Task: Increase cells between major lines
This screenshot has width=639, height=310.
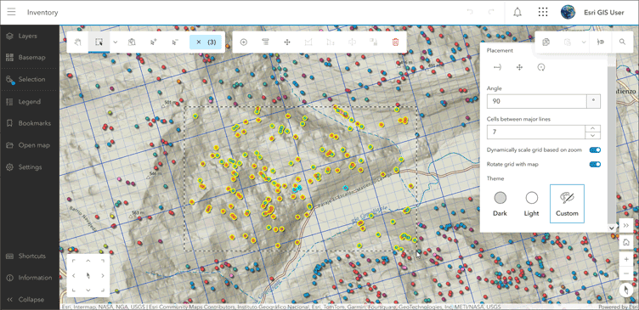Action: pyautogui.click(x=593, y=129)
